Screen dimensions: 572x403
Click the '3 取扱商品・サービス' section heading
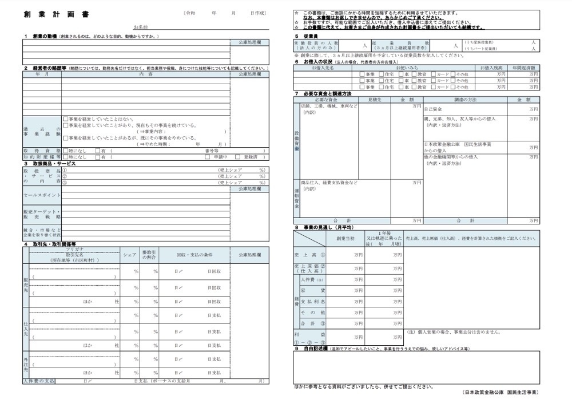50,164
